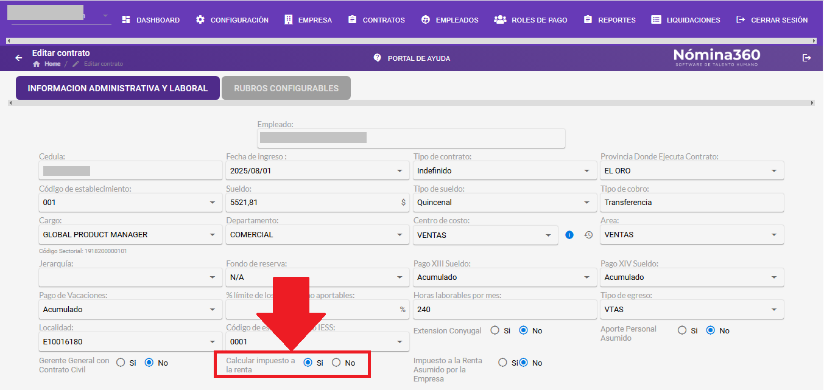Open the Departamento dropdown
Image resolution: width=824 pixels, height=390 pixels.
pos(317,235)
